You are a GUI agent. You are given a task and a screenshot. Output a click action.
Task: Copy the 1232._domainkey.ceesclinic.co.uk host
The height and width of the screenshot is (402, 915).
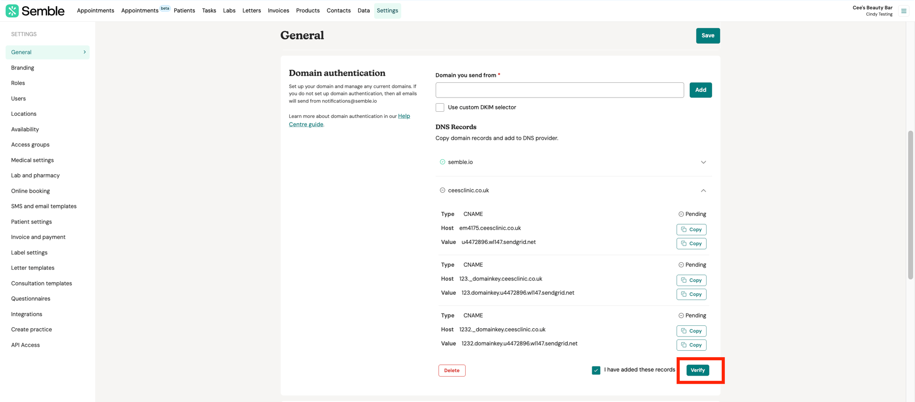click(691, 331)
